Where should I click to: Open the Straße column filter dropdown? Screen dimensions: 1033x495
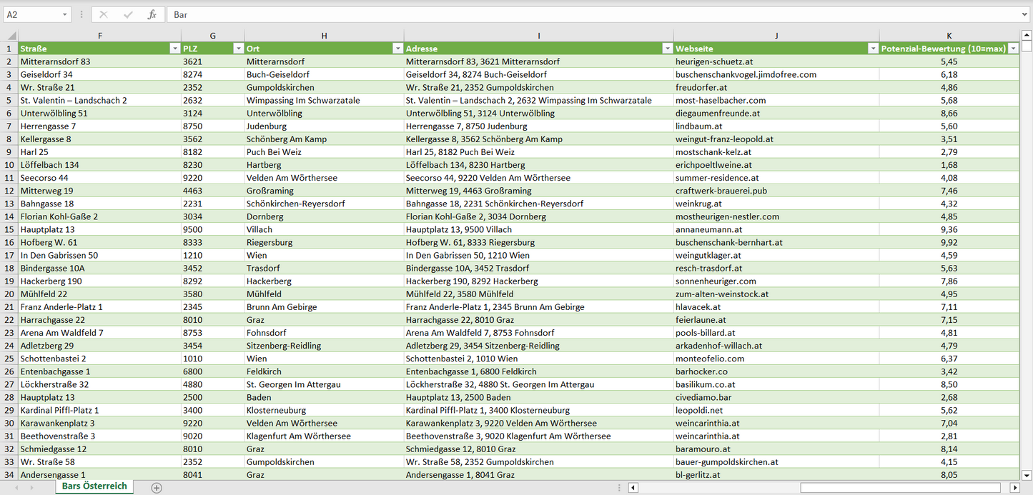[174, 49]
